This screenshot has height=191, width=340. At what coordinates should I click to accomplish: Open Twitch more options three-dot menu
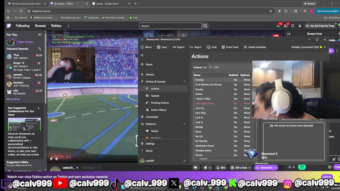point(68,26)
